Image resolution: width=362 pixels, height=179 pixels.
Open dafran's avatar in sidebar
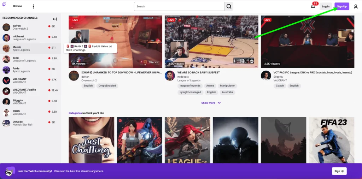pyautogui.click(x=6, y=27)
